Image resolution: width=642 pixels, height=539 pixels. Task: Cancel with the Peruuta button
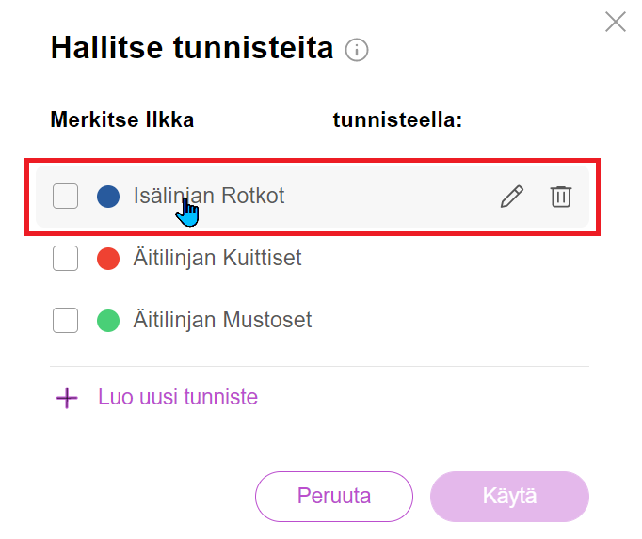(334, 497)
